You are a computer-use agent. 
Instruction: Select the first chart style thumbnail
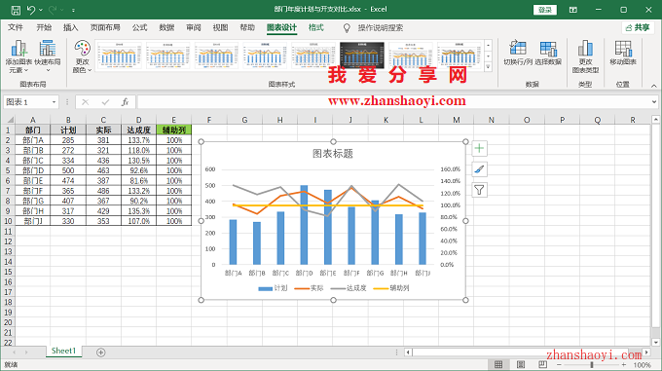pyautogui.click(x=120, y=56)
